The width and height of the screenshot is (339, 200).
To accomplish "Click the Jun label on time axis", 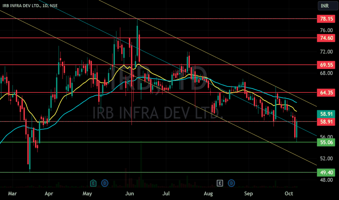I will [x=129, y=193].
